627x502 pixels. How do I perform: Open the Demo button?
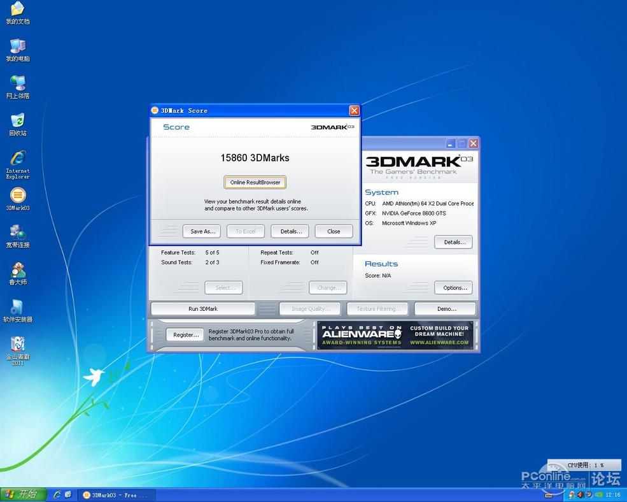446,309
